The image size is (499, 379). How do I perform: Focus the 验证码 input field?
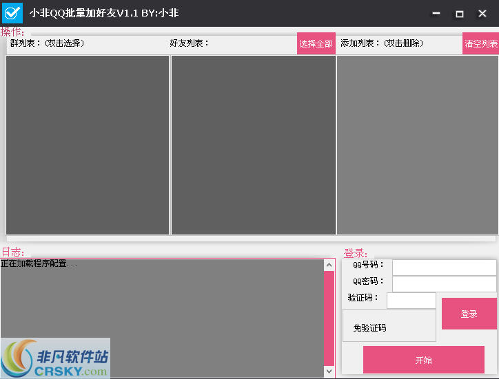pyautogui.click(x=411, y=301)
